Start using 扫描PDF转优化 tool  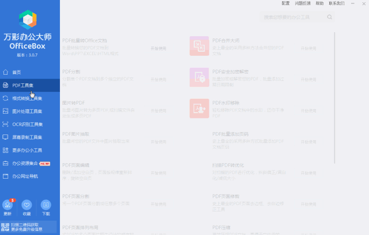tap(308, 174)
